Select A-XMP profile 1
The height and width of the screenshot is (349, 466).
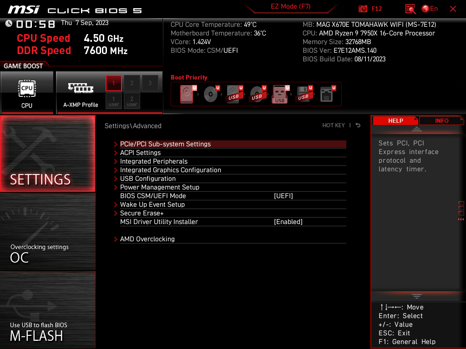113,83
